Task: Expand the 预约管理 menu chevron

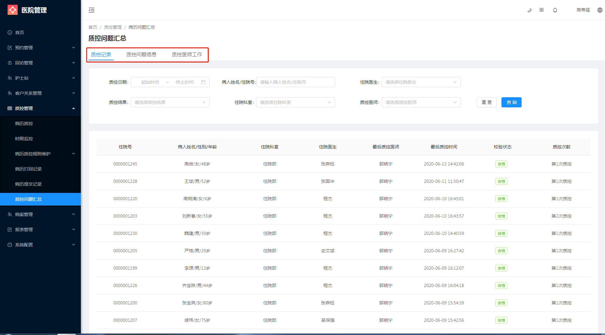Action: (x=74, y=48)
